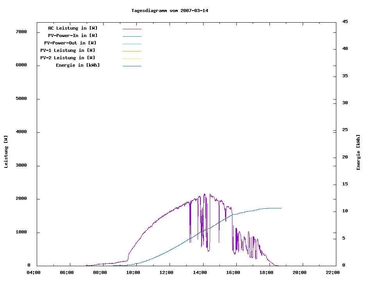Click the yellow PV-2 Leistung legend line sample
The width and height of the screenshot is (375, 281).
pos(132,59)
